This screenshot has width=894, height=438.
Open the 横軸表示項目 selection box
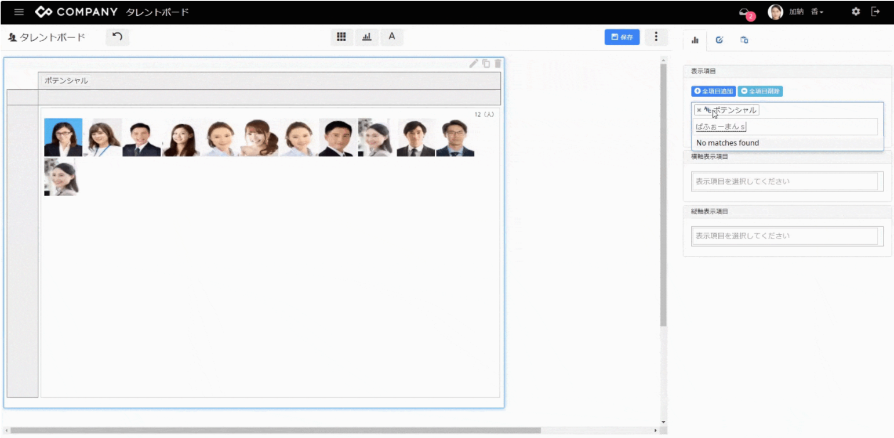tap(786, 182)
